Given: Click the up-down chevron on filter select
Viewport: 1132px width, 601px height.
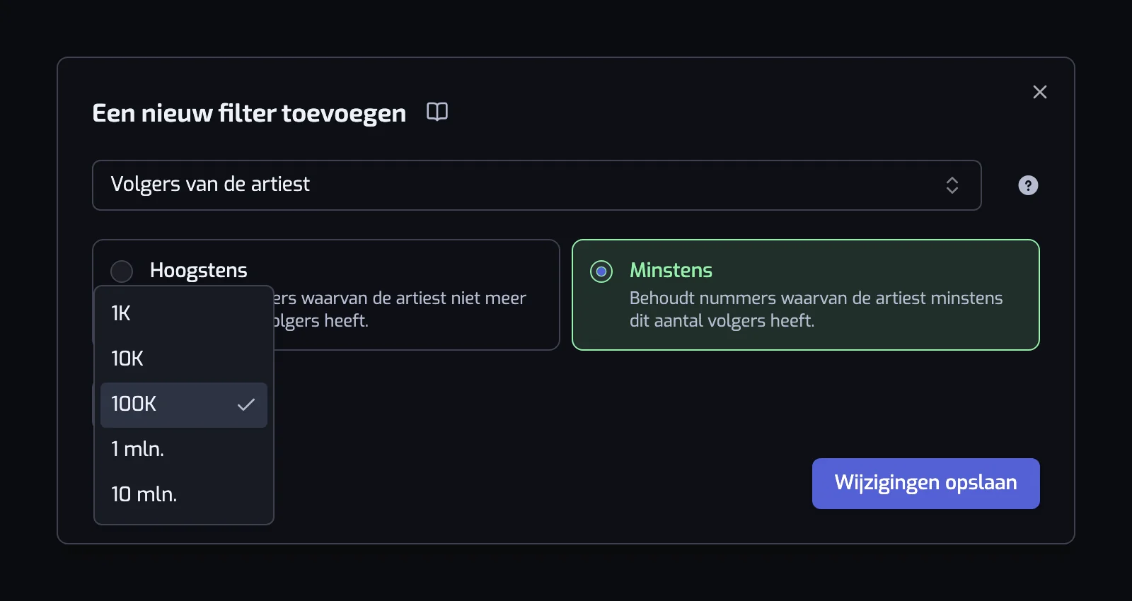Looking at the screenshot, I should click(952, 185).
